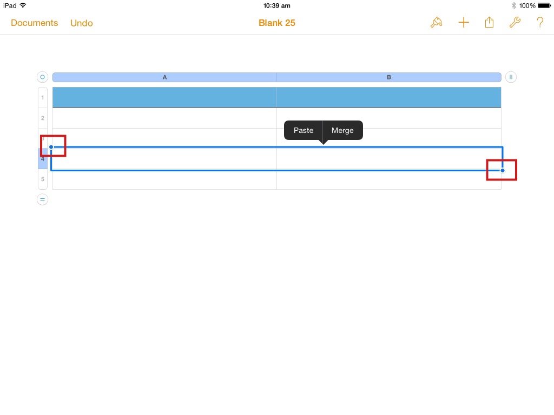Screen dimensions: 554x415
Task: Select row 2 header
Action: [x=42, y=118]
